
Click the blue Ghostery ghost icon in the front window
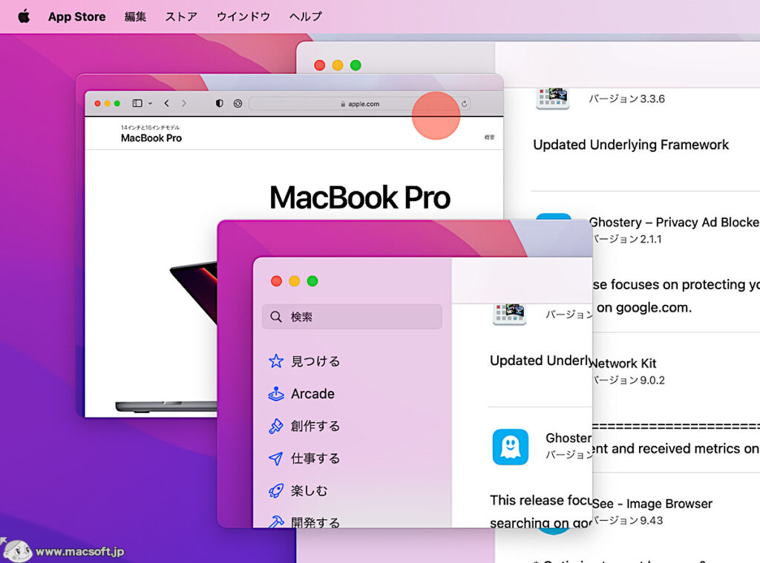point(511,447)
